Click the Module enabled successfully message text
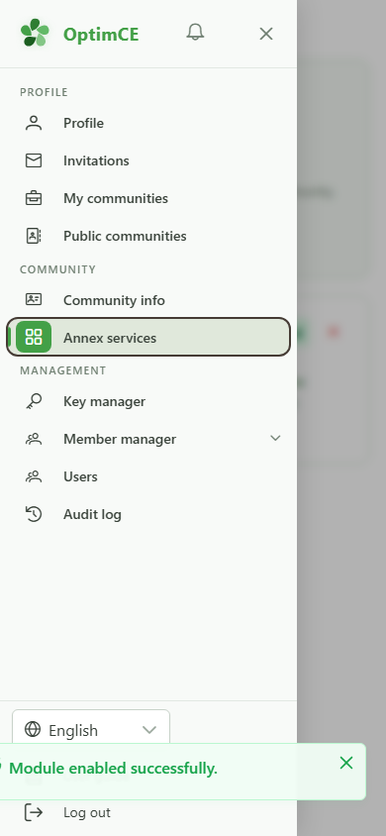386x836 pixels. (x=114, y=769)
